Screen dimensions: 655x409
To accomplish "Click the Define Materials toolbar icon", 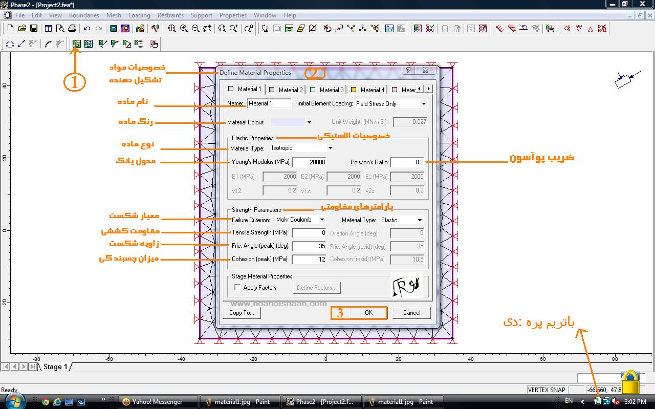I will coord(76,44).
